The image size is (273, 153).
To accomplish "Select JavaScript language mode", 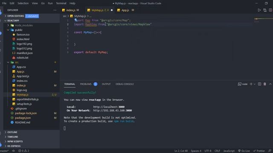I will click(229, 151).
